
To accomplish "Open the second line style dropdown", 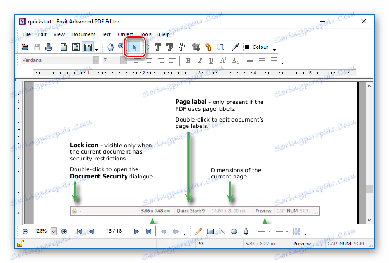I will (287, 231).
